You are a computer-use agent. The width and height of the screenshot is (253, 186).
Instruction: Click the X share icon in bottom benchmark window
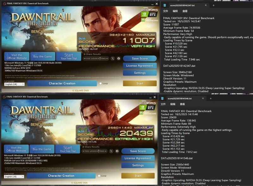(111, 151)
